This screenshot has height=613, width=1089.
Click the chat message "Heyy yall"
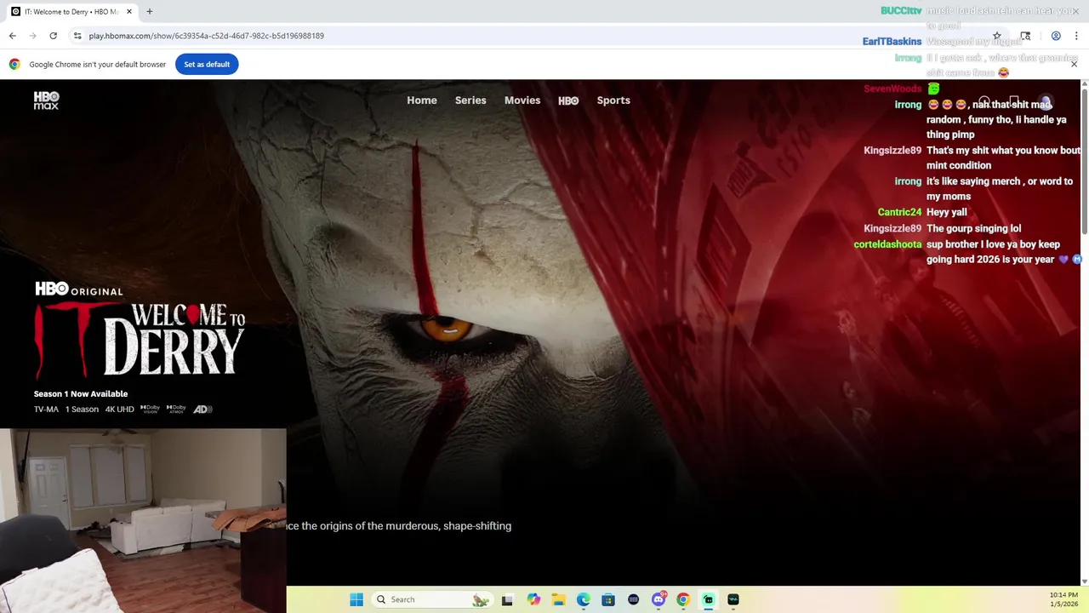(x=947, y=212)
